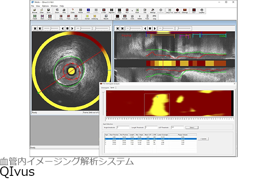Click the Browse toolbar icon

click(x=35, y=11)
